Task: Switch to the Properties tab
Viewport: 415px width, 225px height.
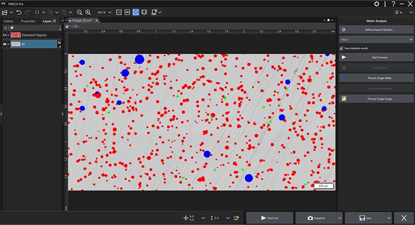Action: point(28,21)
